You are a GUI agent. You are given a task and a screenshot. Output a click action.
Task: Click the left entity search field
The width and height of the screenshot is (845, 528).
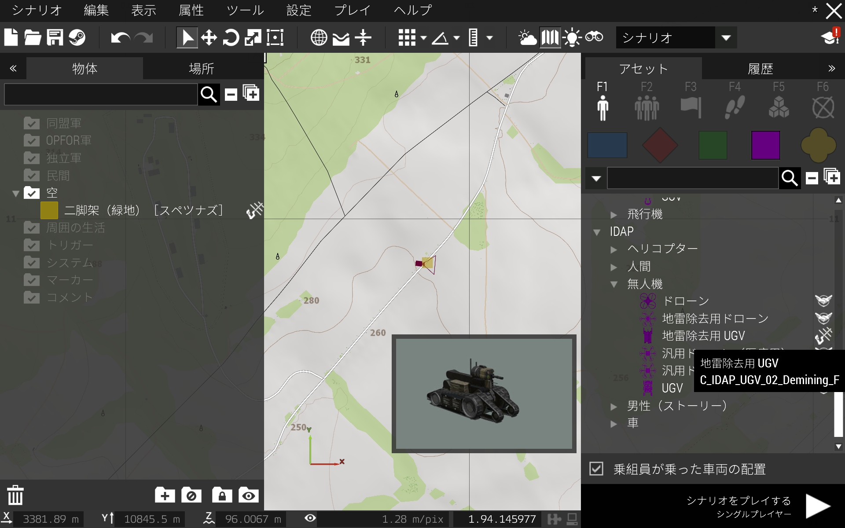point(101,94)
